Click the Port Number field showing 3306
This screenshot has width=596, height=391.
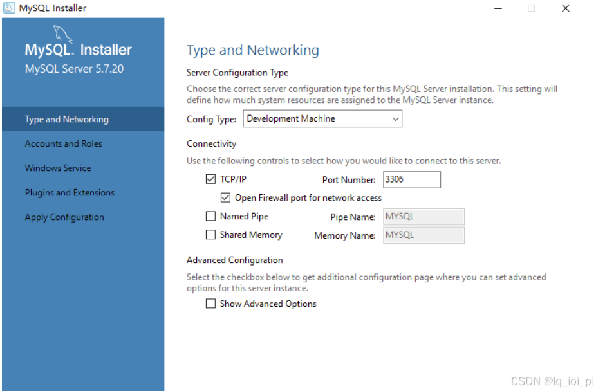point(412,179)
